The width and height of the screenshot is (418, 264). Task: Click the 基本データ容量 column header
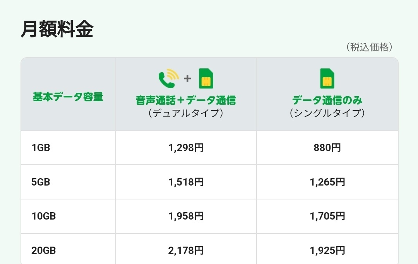[68, 97]
